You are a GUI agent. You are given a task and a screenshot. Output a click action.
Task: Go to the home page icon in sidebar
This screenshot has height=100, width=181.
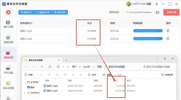click(x=8, y=12)
